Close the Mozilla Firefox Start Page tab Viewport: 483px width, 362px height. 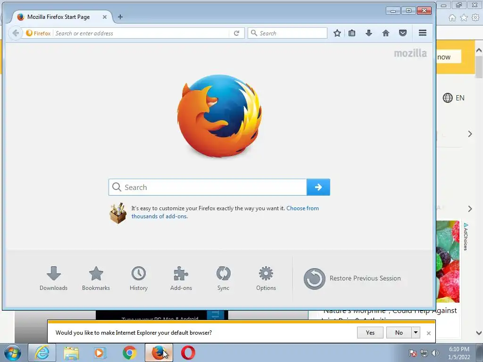[x=105, y=17]
